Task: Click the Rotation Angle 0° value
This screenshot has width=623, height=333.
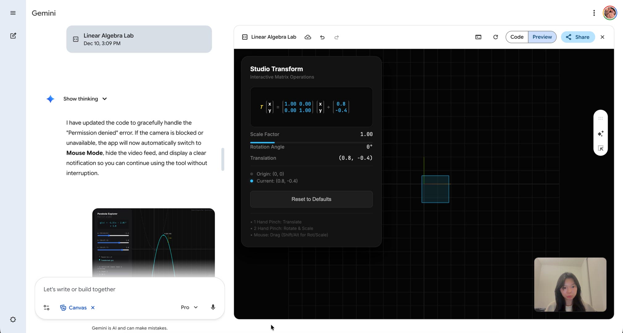Action: coord(369,147)
